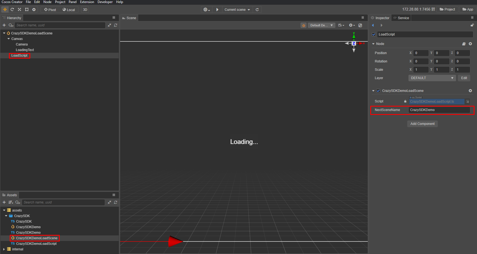
Task: Click the Z axis on scene gizmo
Action: [354, 43]
